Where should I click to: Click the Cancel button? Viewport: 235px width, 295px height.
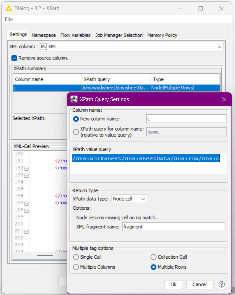coord(200,285)
